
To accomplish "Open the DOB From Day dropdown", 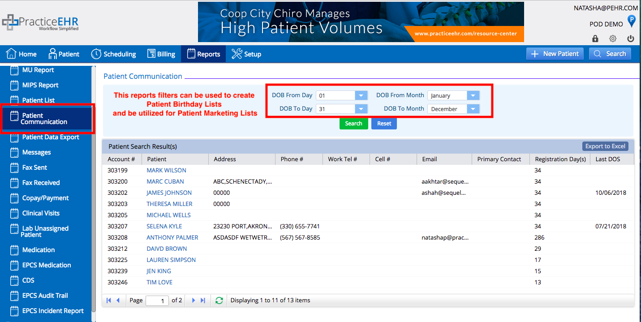I will [x=361, y=95].
